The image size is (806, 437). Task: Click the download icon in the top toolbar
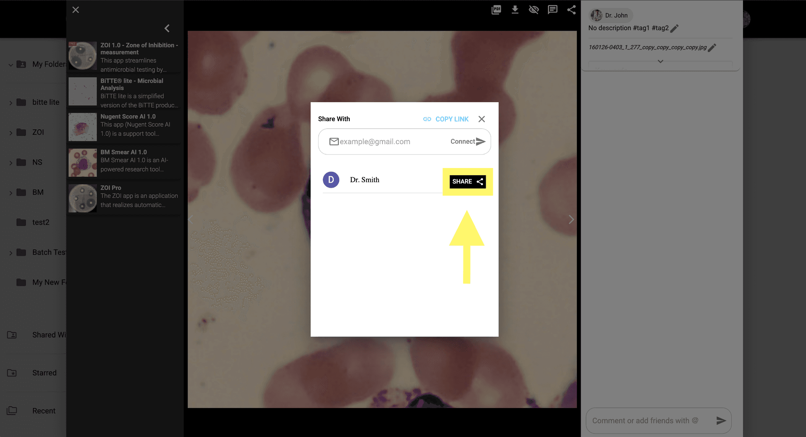515,9
